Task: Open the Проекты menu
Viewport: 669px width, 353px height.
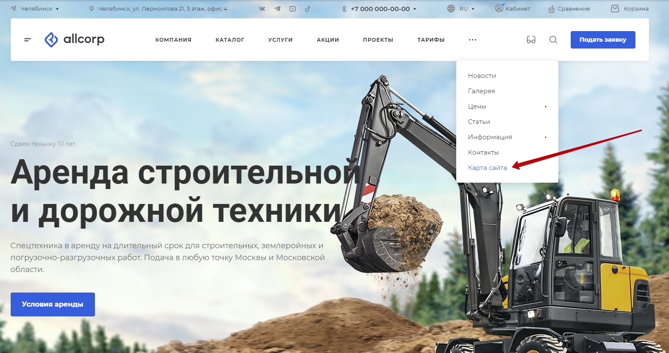Action: [x=378, y=40]
